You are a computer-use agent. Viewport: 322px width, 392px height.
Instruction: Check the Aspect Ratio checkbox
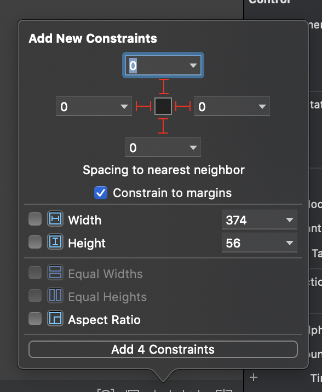[35, 319]
